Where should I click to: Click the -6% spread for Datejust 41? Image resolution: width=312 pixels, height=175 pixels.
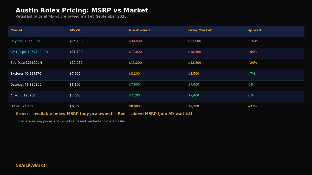(251, 85)
